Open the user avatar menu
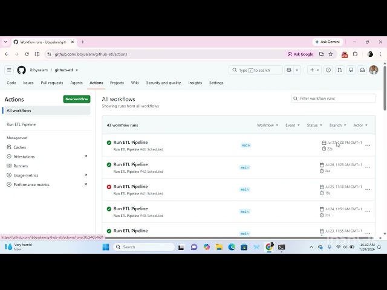 (374, 70)
